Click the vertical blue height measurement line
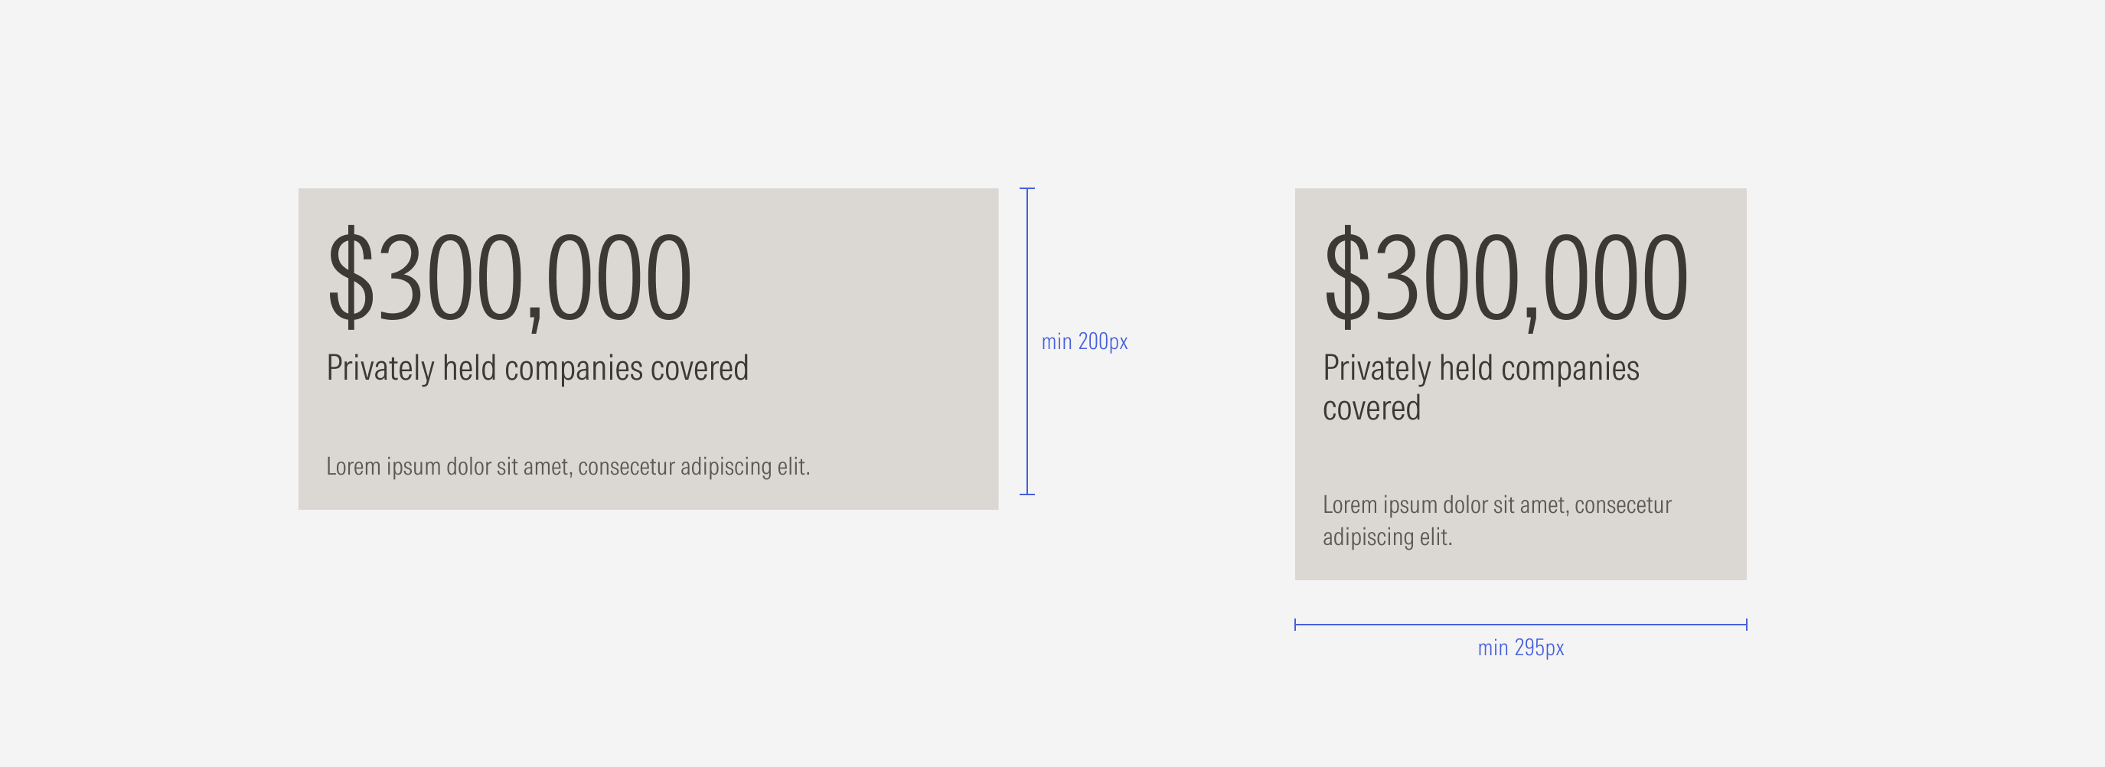Image resolution: width=2105 pixels, height=767 pixels. click(1027, 341)
